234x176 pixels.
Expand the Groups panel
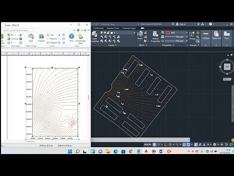tap(195, 45)
